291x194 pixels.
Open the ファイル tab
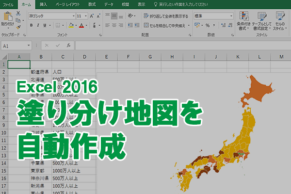(x=8, y=4)
